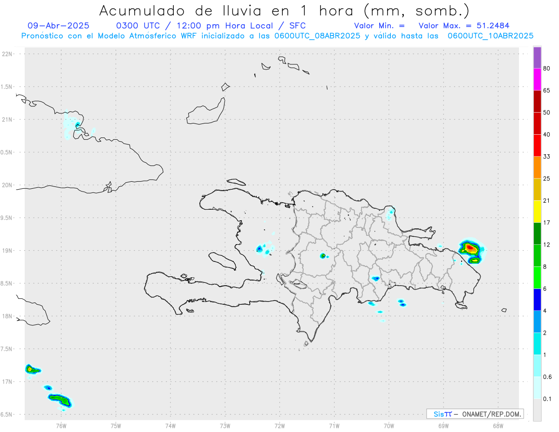Pick the dark blue swatch between 4 and 6
559x432 pixels.
tap(537, 299)
